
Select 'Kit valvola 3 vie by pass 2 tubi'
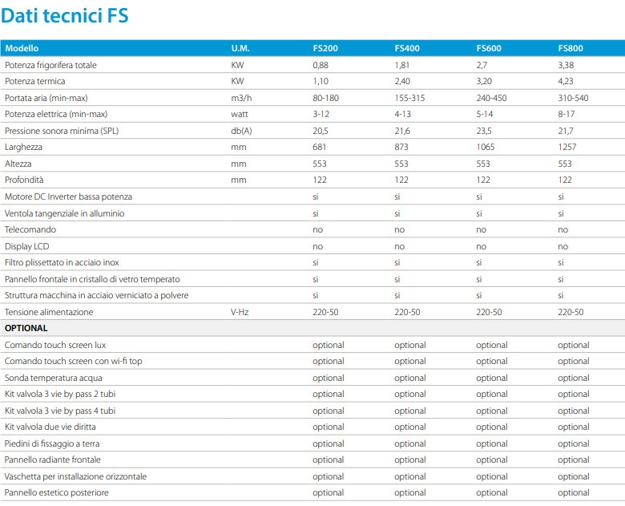[x=60, y=395]
